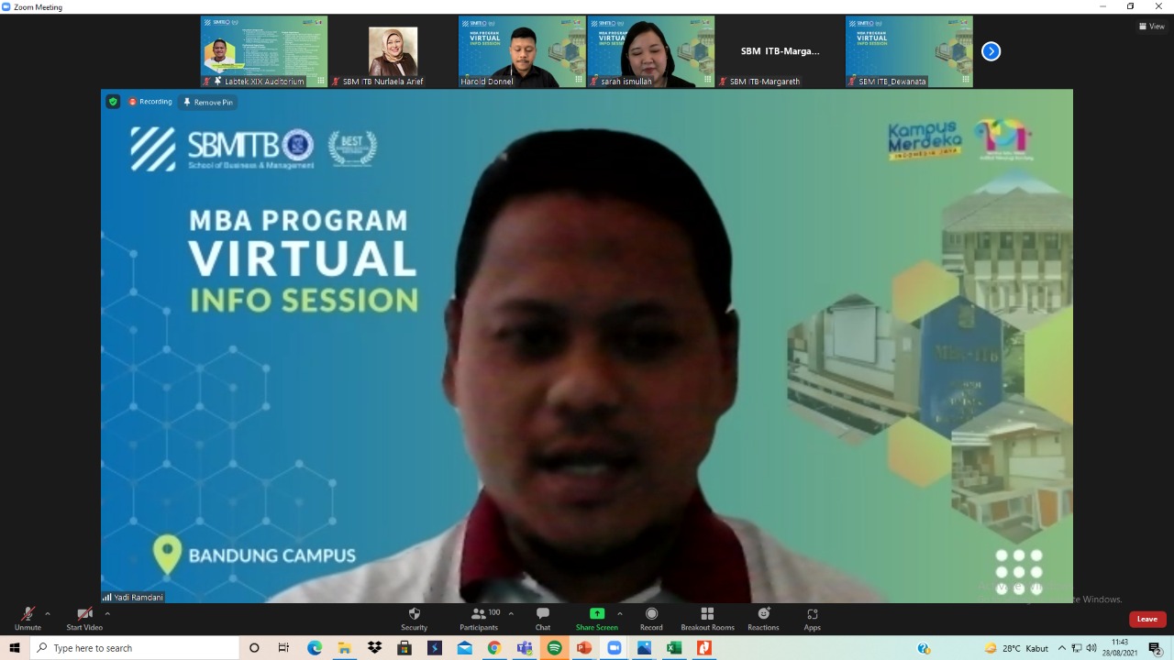The width and height of the screenshot is (1174, 660).
Task: Open Microsoft Store from the taskbar
Action: click(x=404, y=648)
